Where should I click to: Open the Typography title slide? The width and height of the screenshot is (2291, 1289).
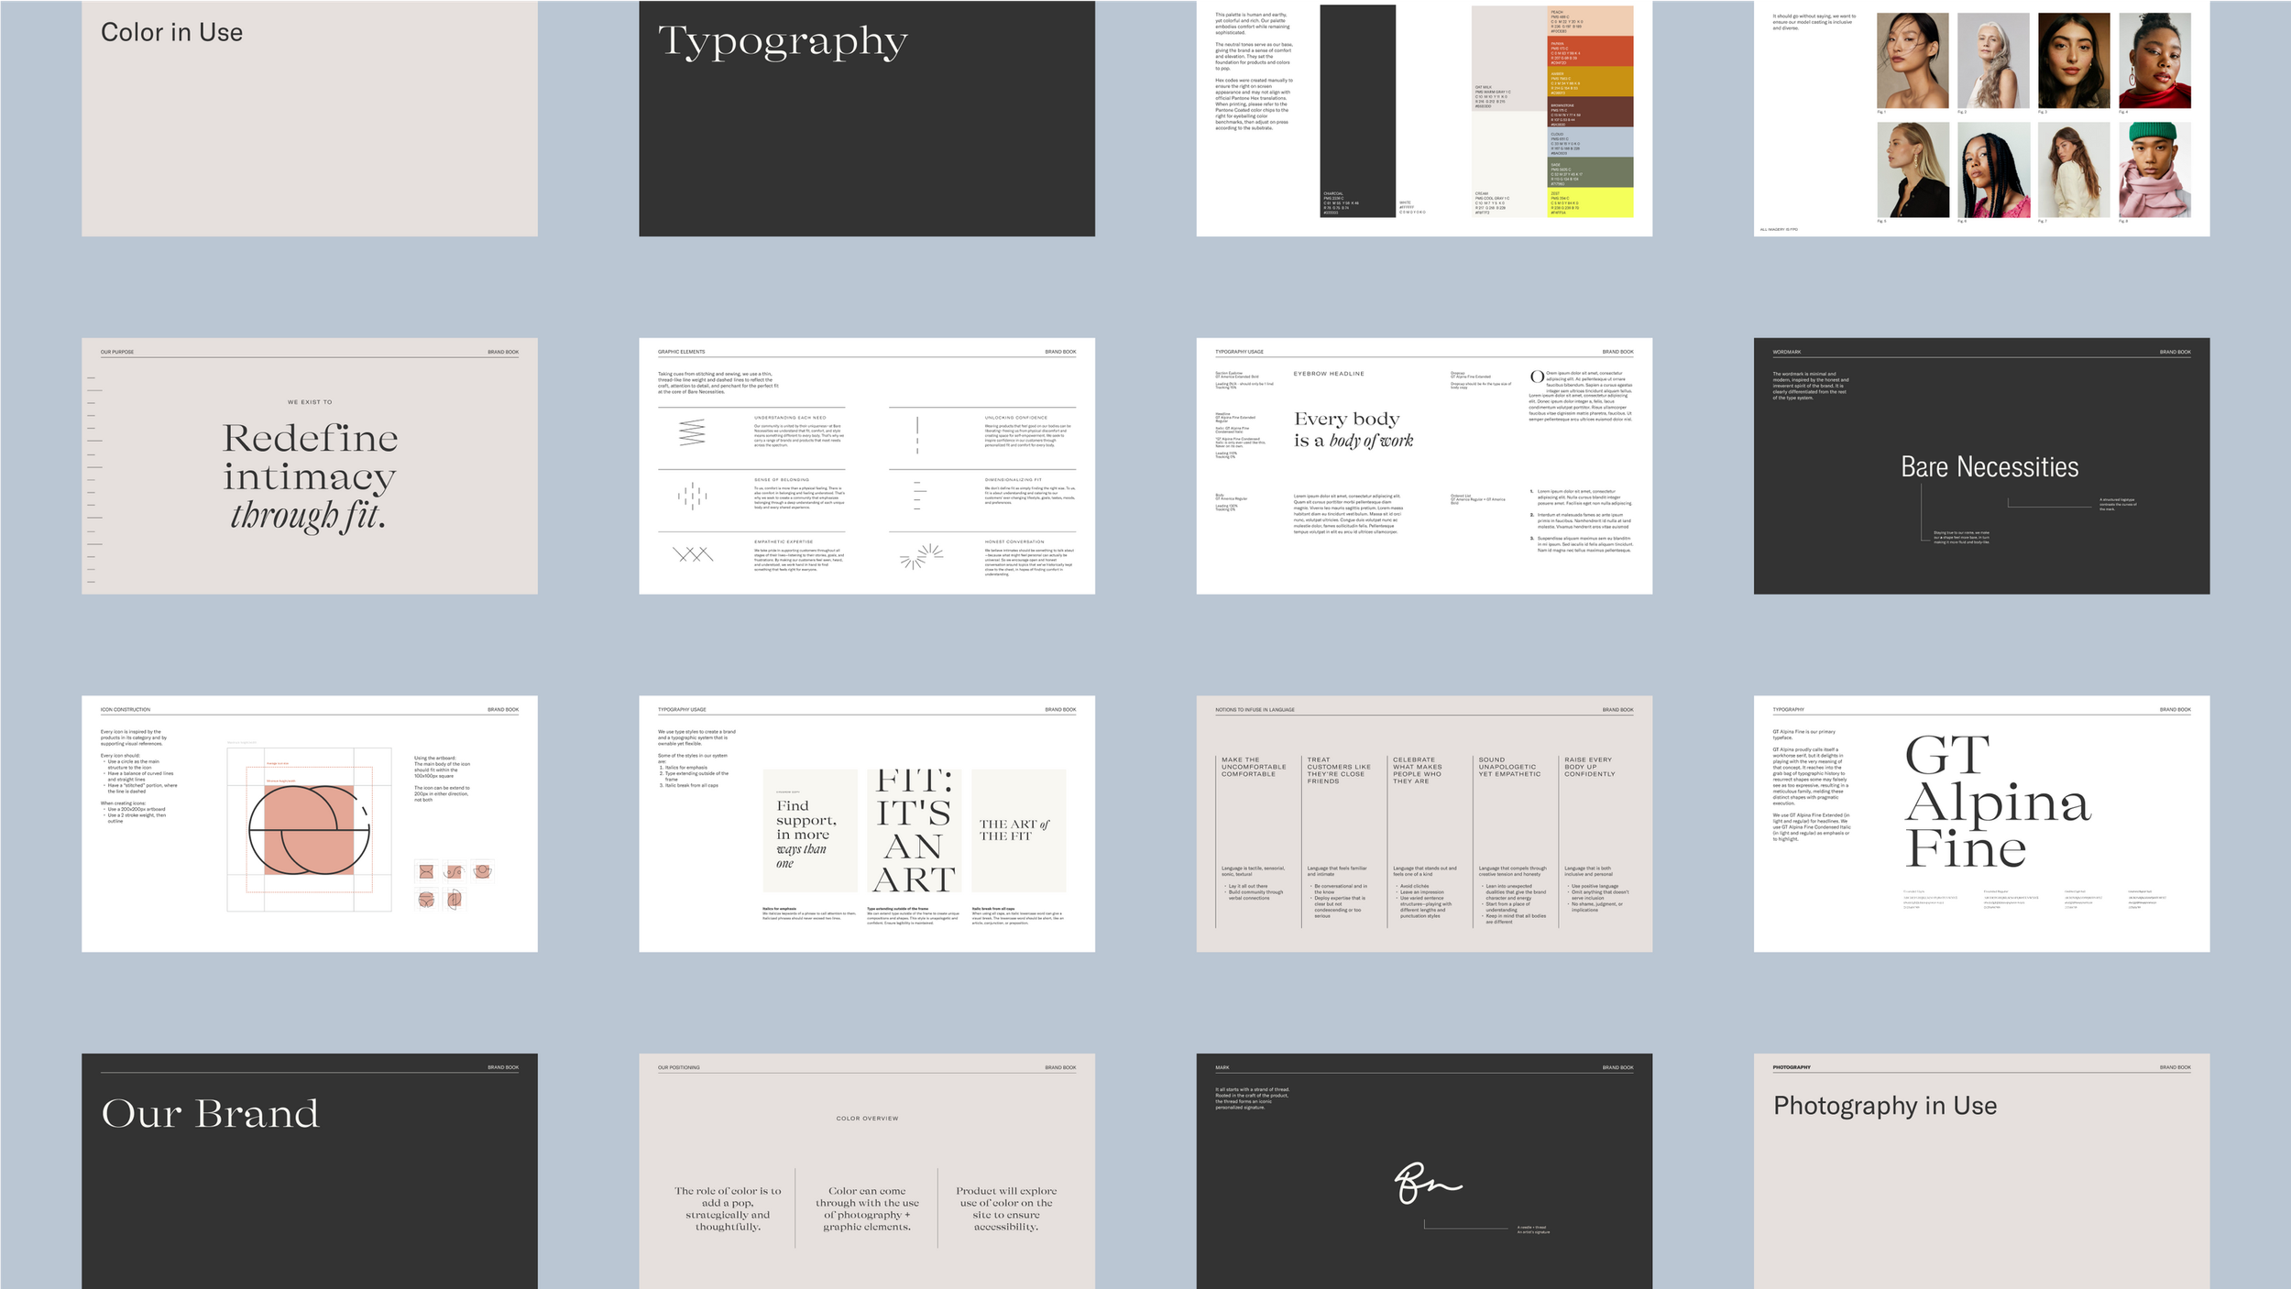click(866, 117)
